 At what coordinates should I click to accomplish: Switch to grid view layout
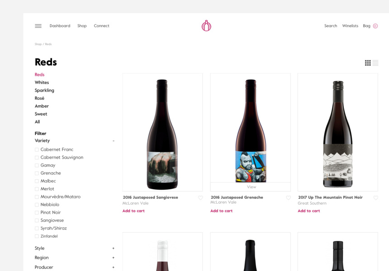368,63
